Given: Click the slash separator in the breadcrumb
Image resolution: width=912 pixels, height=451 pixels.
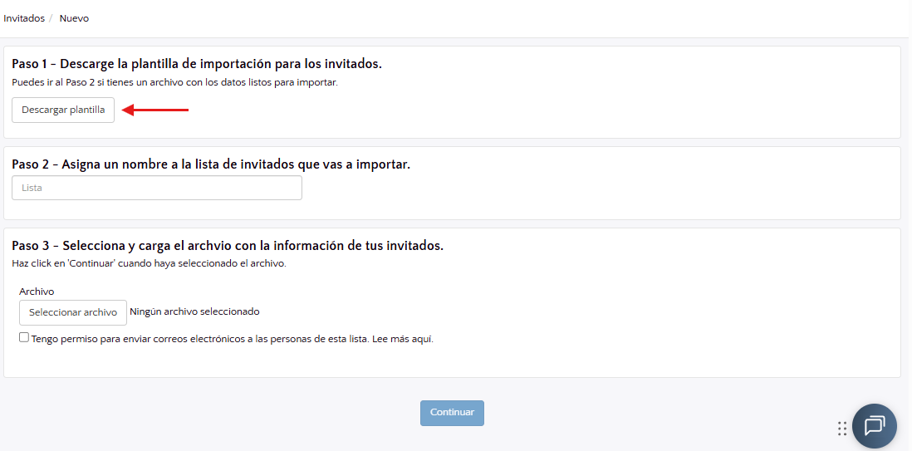Looking at the screenshot, I should tap(51, 18).
